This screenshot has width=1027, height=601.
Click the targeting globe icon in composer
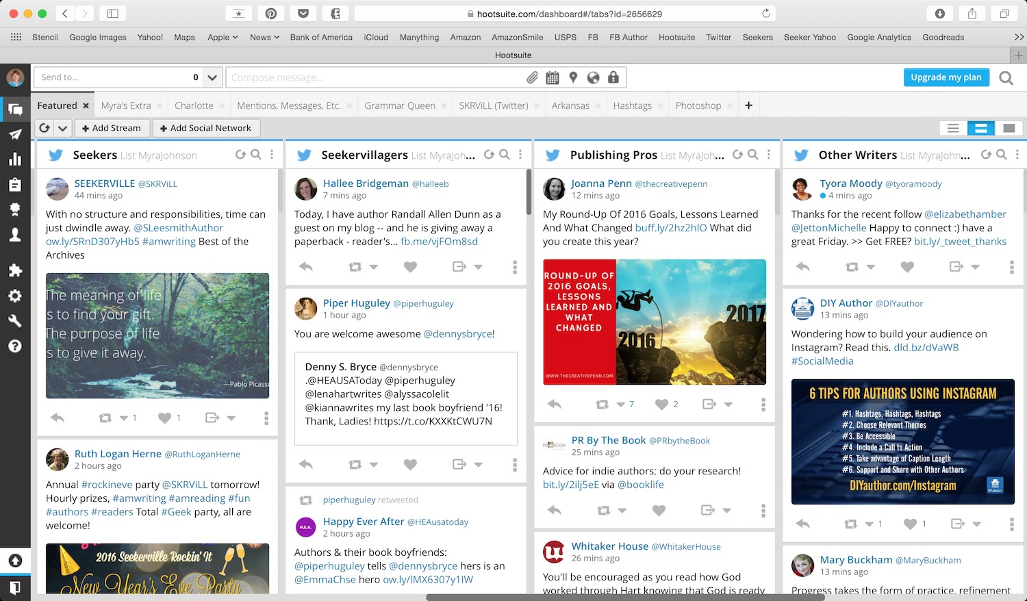pos(593,77)
